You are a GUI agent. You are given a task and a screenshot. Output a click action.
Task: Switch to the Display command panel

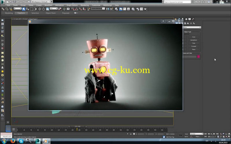(x=190, y=19)
